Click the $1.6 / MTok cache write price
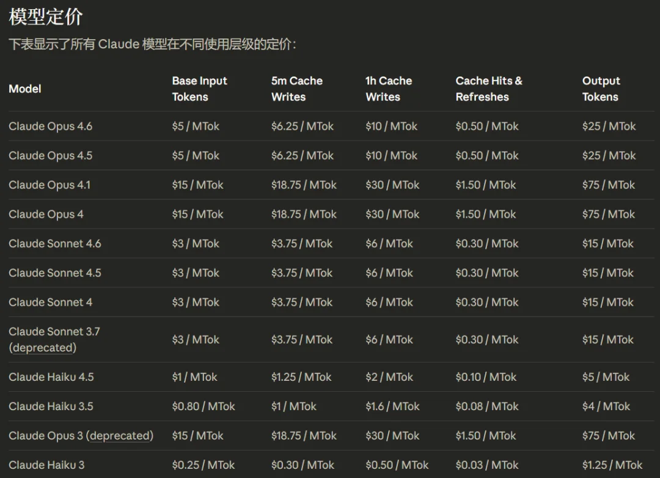Image resolution: width=660 pixels, height=478 pixels. (x=392, y=406)
